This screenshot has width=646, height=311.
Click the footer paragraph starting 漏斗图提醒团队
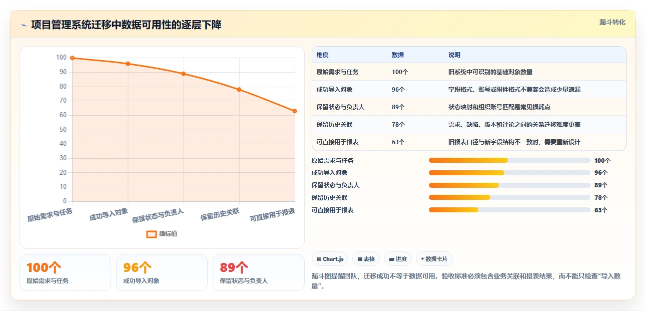[466, 281]
